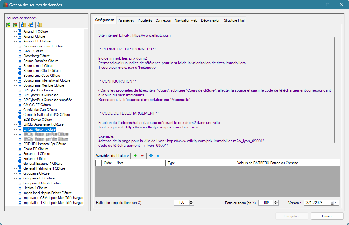349x225 pixels.
Task: Click the remove data source icon
Action: pos(15,25)
